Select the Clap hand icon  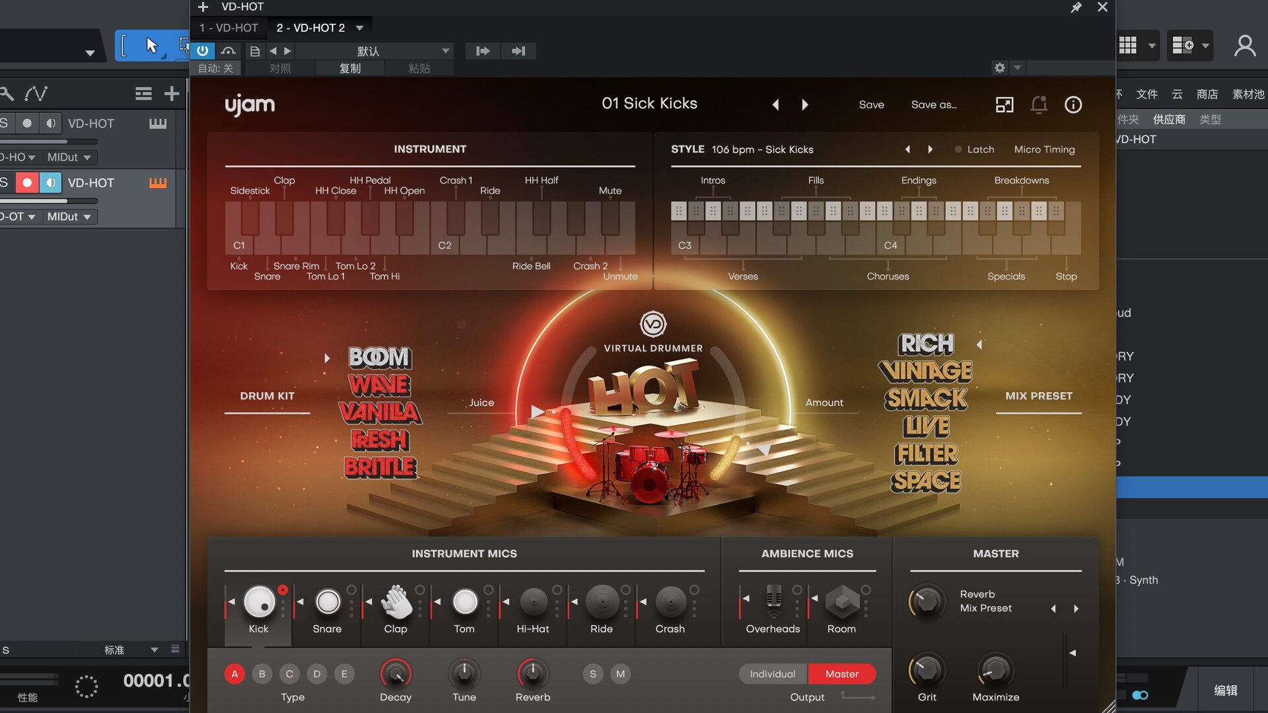pos(396,601)
